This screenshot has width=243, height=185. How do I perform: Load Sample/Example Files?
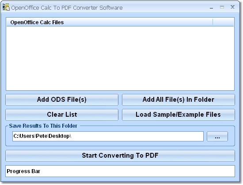click(x=178, y=115)
